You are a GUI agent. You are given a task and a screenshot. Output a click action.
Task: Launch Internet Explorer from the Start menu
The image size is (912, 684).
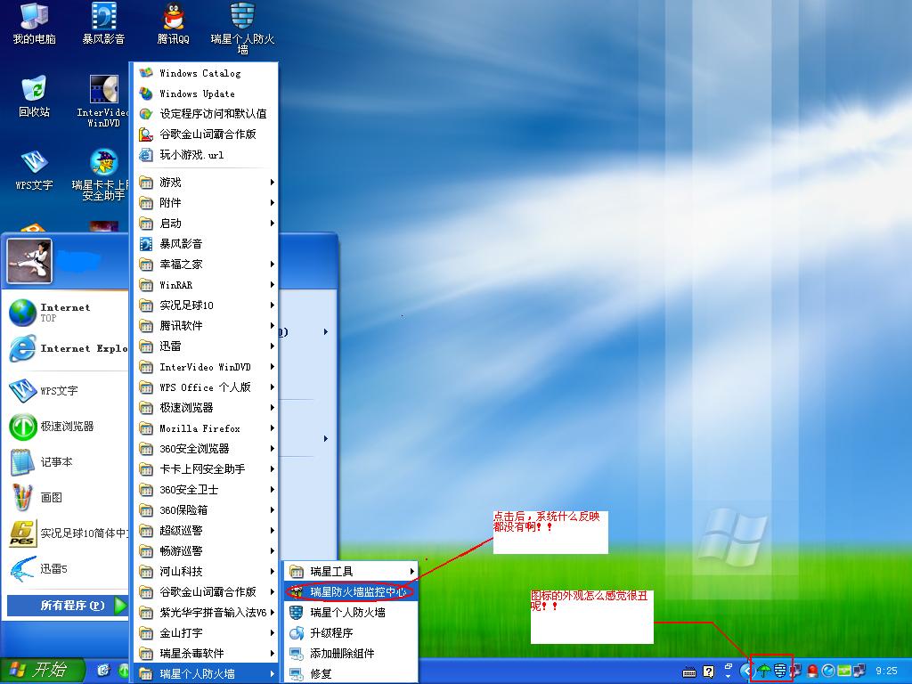pos(67,348)
